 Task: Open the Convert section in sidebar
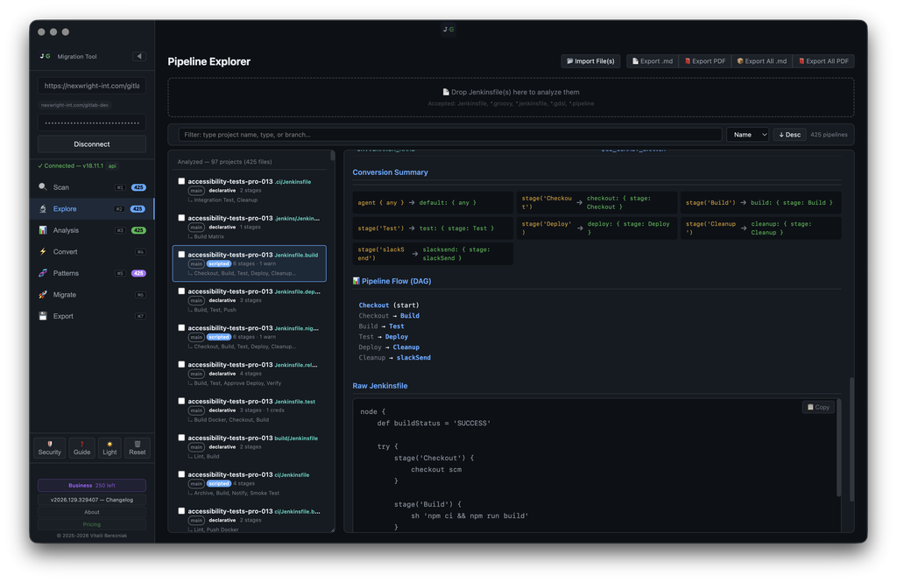(x=91, y=251)
